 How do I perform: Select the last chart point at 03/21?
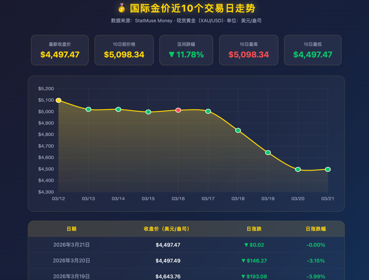point(328,170)
